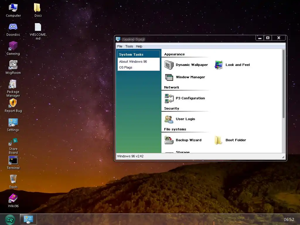Click the Windows 96 v2.42 status text
This screenshot has width=300, height=225.
[130, 156]
